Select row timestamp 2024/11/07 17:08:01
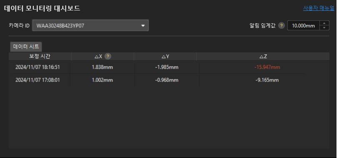 coord(37,80)
